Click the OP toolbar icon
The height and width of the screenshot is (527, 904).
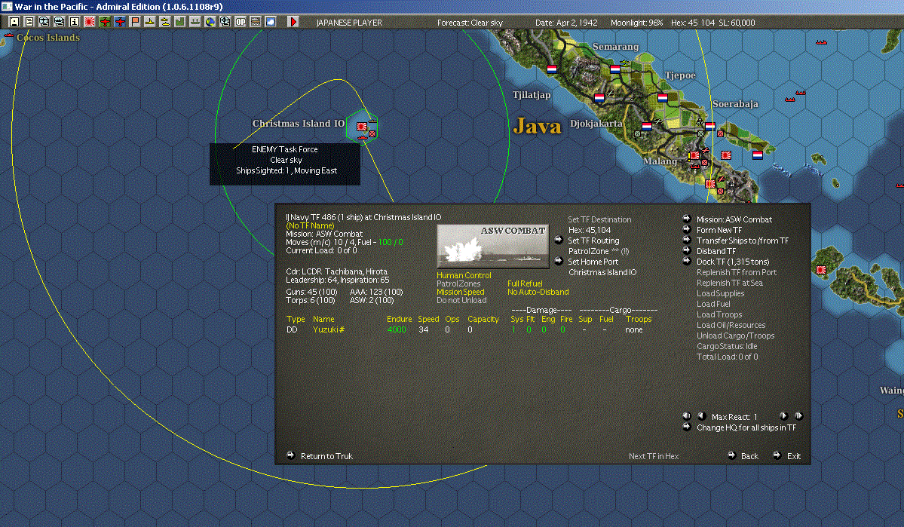(x=241, y=22)
